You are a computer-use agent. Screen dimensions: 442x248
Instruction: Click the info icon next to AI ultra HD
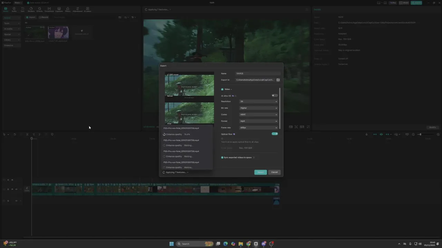point(236,96)
